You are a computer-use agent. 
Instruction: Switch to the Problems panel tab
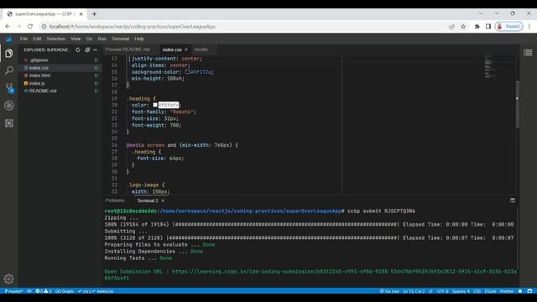(115, 200)
